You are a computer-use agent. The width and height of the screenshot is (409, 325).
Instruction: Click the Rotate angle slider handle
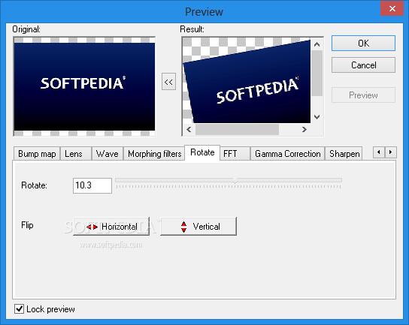coord(235,180)
